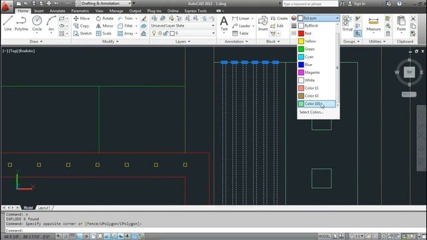Viewport: 427px width, 240px height.
Task: Click Select Colors... option
Action: pyautogui.click(x=312, y=112)
